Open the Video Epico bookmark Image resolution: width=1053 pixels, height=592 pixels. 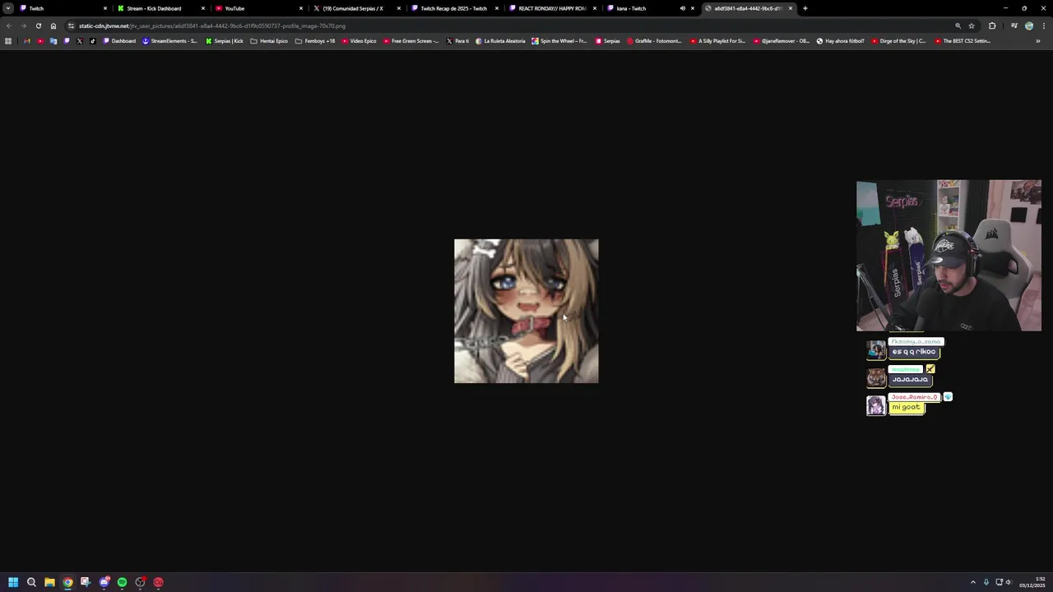point(359,41)
